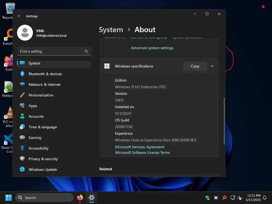The image size is (272, 204).
Task: Open Time & language settings
Action: (x=54, y=127)
